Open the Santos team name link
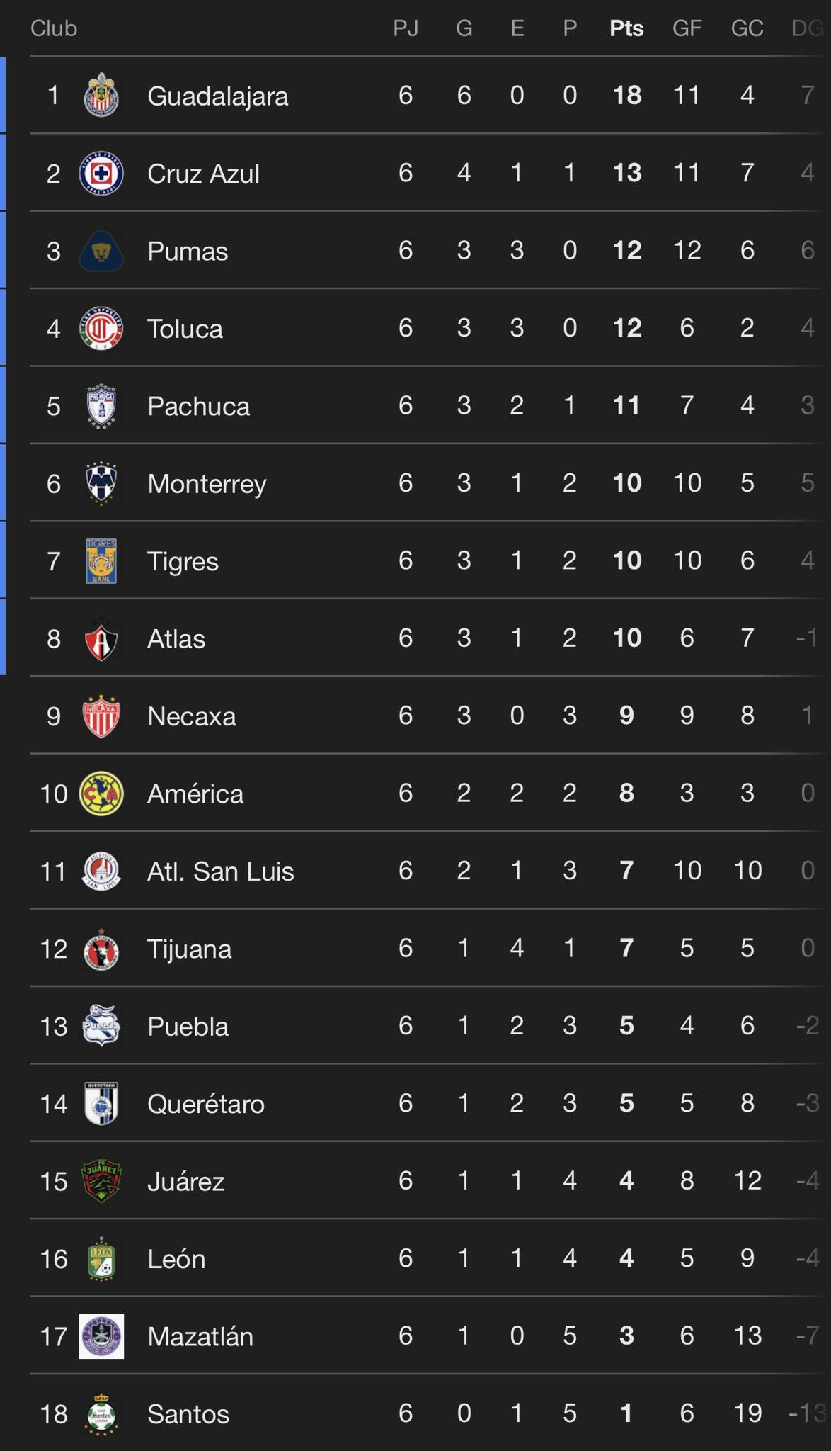Viewport: 831px width, 1451px height. [188, 1414]
